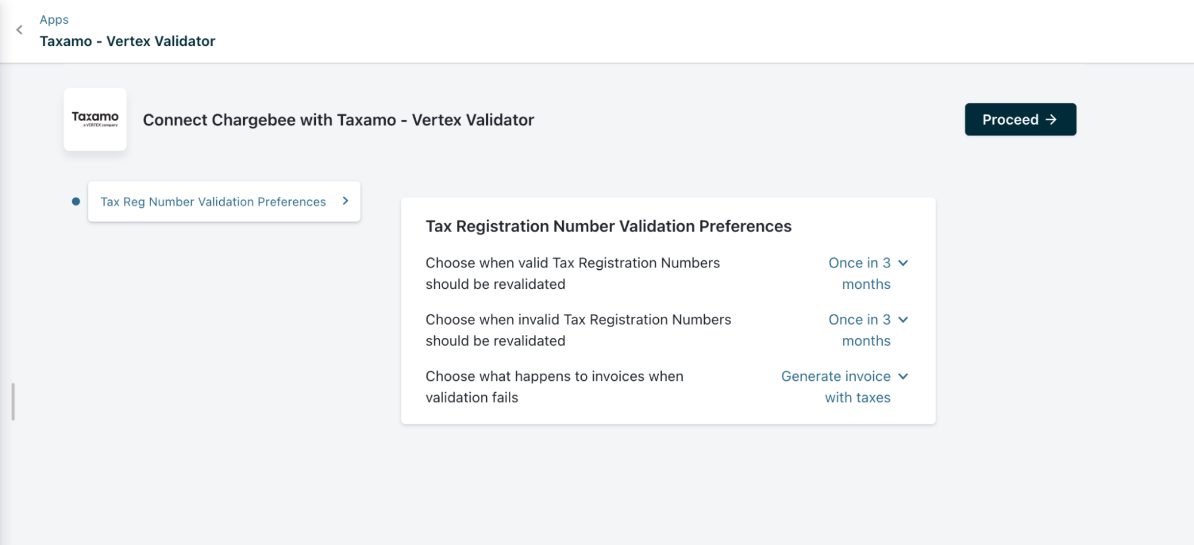Go back using the left chevron arrow
The width and height of the screenshot is (1194, 545).
(20, 30)
